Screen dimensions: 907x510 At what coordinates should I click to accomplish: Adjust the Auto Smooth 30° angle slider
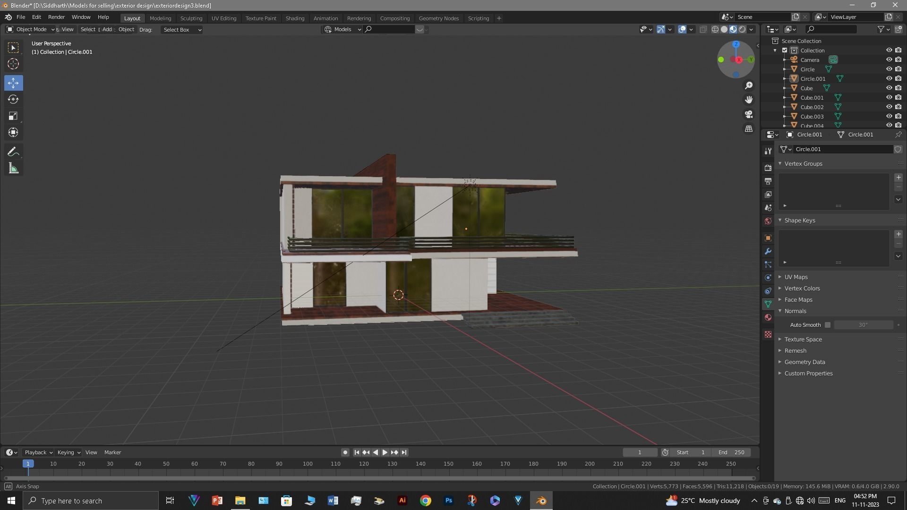863,325
